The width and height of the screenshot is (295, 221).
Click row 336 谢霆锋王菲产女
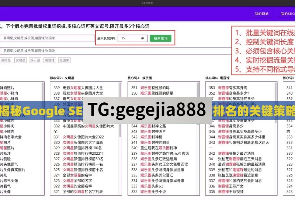click(x=226, y=186)
